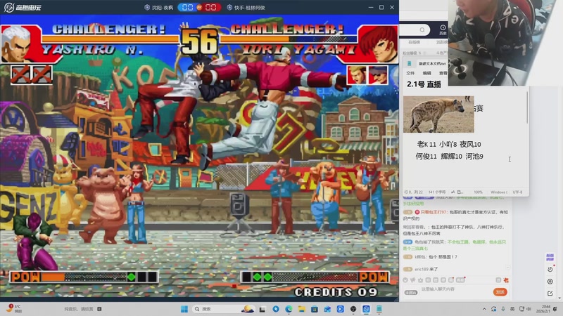Click the volume speaker icon in the system tray
The height and width of the screenshot is (316, 563).
tap(529, 309)
